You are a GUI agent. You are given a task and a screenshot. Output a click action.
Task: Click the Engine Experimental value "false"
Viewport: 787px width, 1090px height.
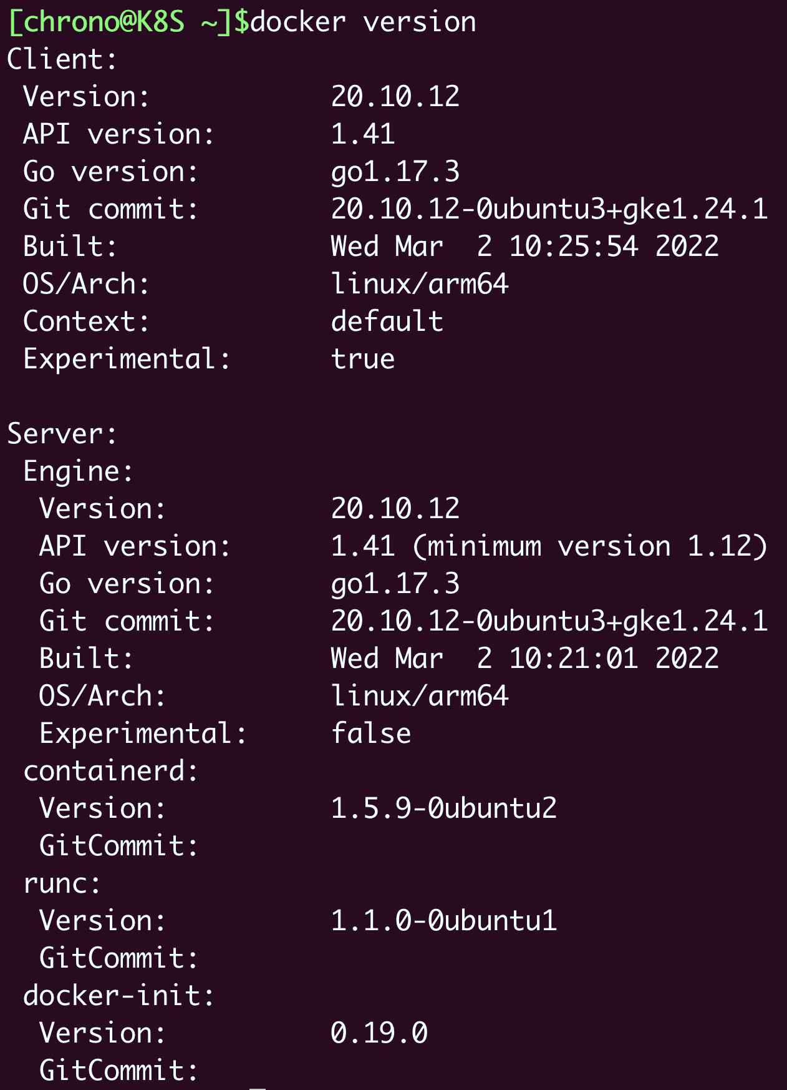tap(370, 734)
